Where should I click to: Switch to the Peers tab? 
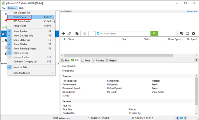(x=85, y=60)
